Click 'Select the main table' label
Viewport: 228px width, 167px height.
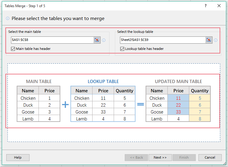(24, 32)
